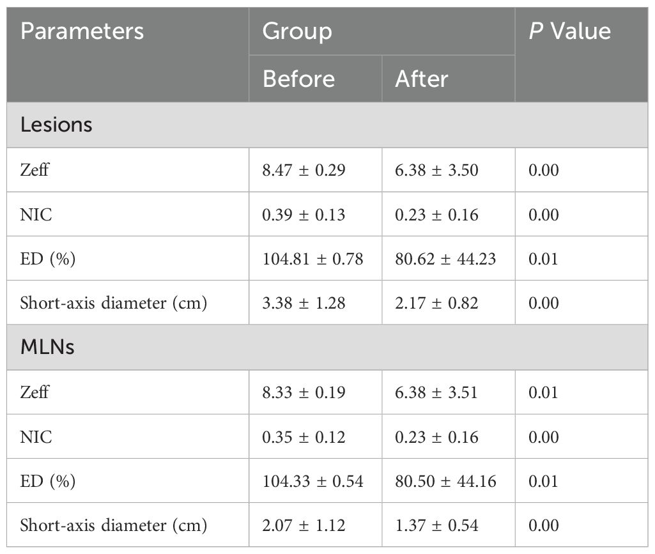Select the value 6.38 ± 3.51

[436, 392]
